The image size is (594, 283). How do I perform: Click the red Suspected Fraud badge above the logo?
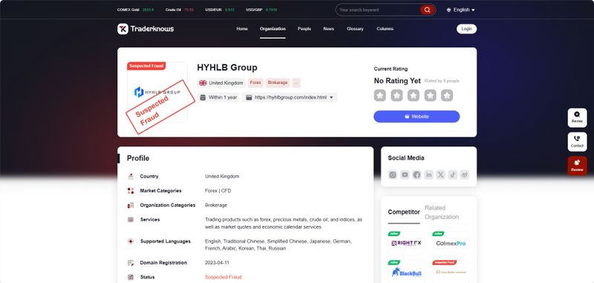(146, 66)
